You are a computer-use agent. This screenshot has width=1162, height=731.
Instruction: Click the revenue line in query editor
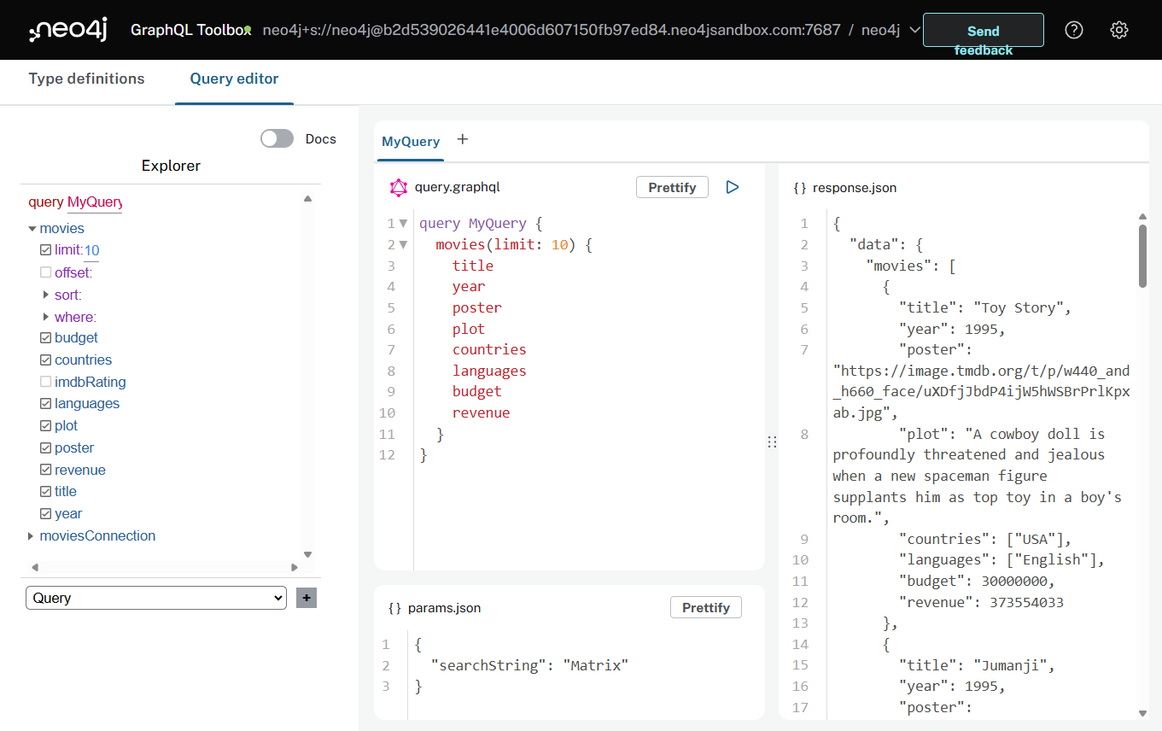(x=482, y=412)
